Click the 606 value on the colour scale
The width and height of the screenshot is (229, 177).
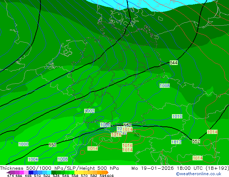[110, 176]
